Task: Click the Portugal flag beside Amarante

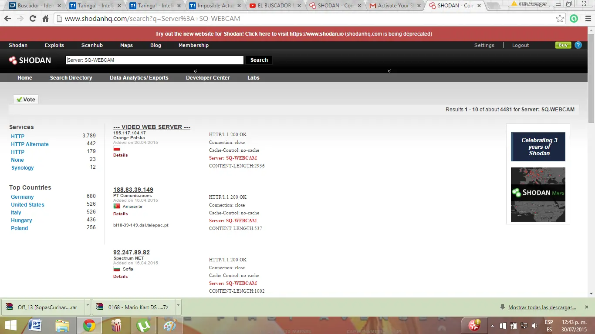Action: [x=116, y=206]
